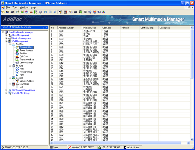Click the Call Class triangle icon in the toolbar
The width and height of the screenshot is (195, 150).
click(31, 12)
